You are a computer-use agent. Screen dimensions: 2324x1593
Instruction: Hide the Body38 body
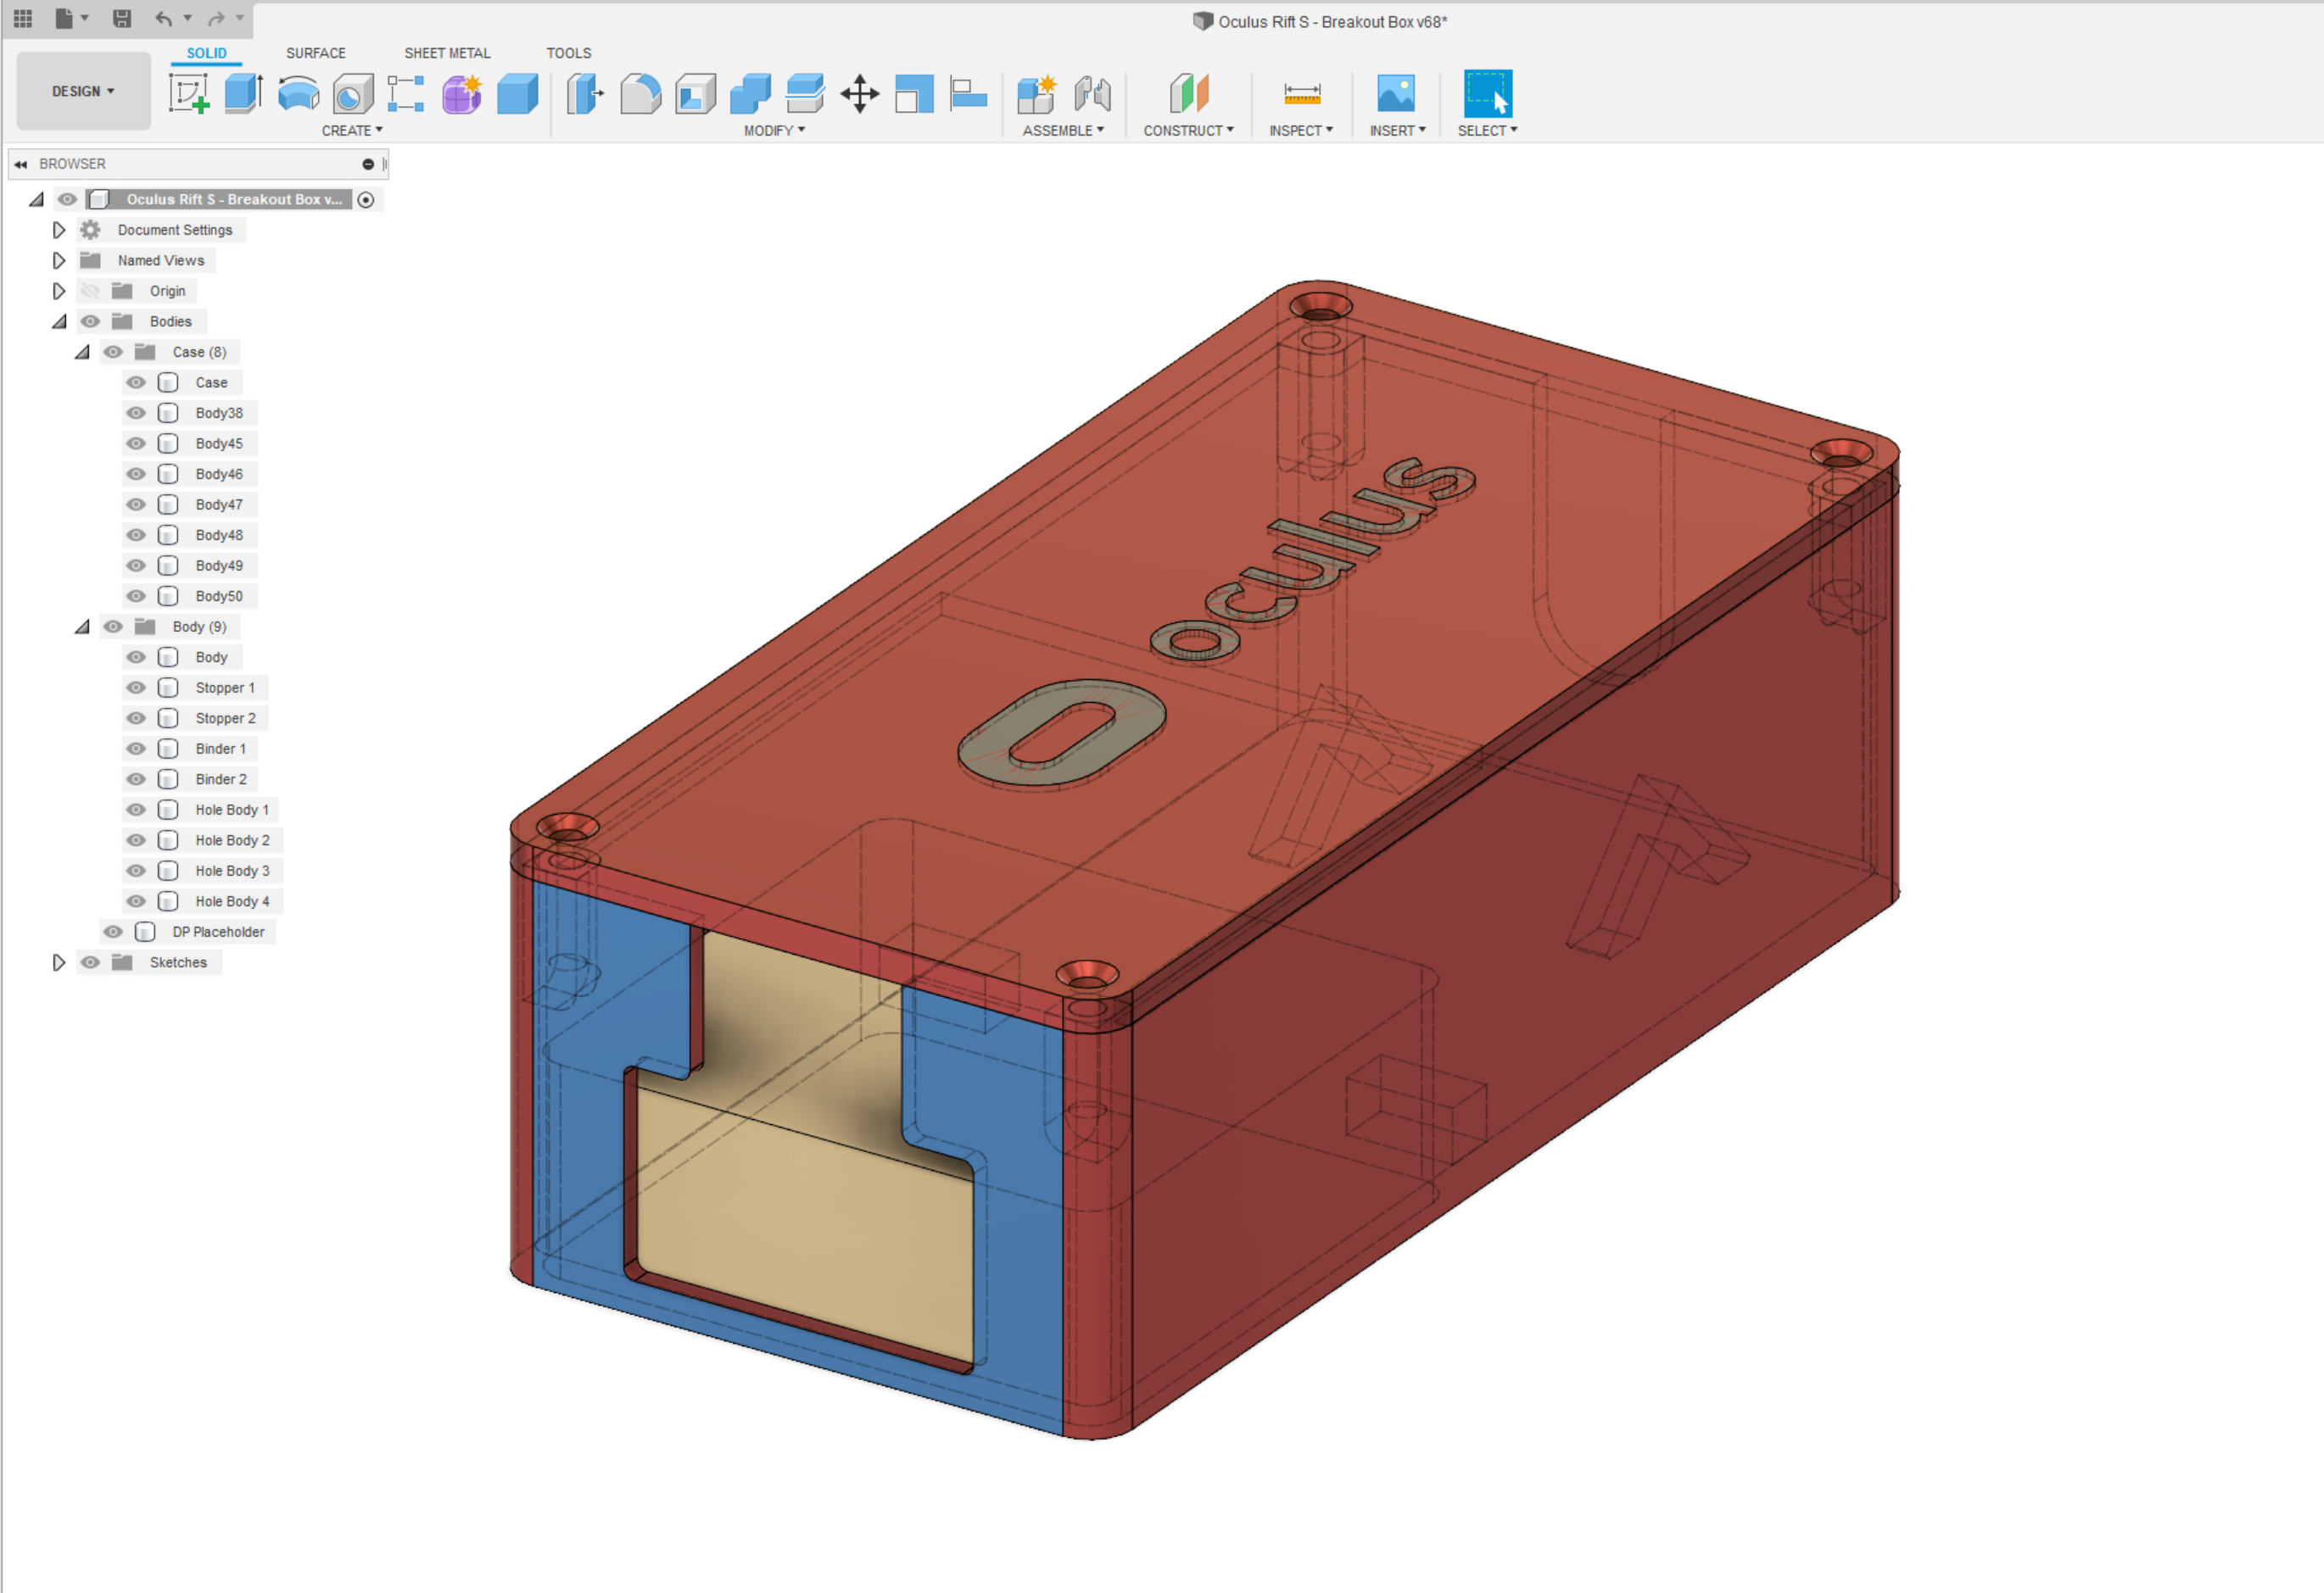click(x=136, y=413)
